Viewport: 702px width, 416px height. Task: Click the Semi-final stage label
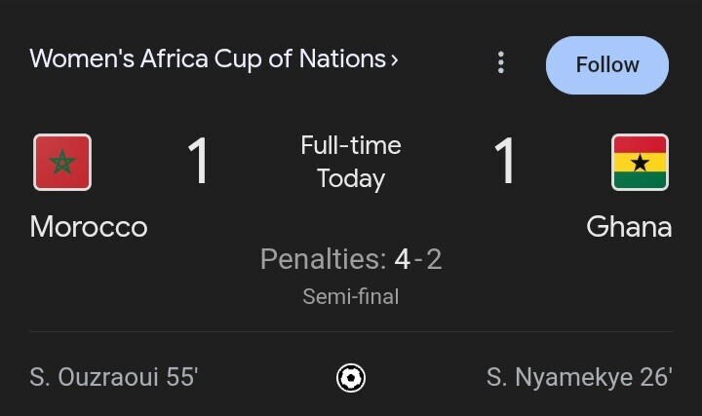351,296
